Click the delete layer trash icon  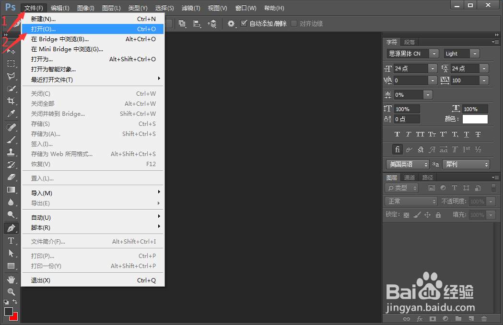click(484, 319)
